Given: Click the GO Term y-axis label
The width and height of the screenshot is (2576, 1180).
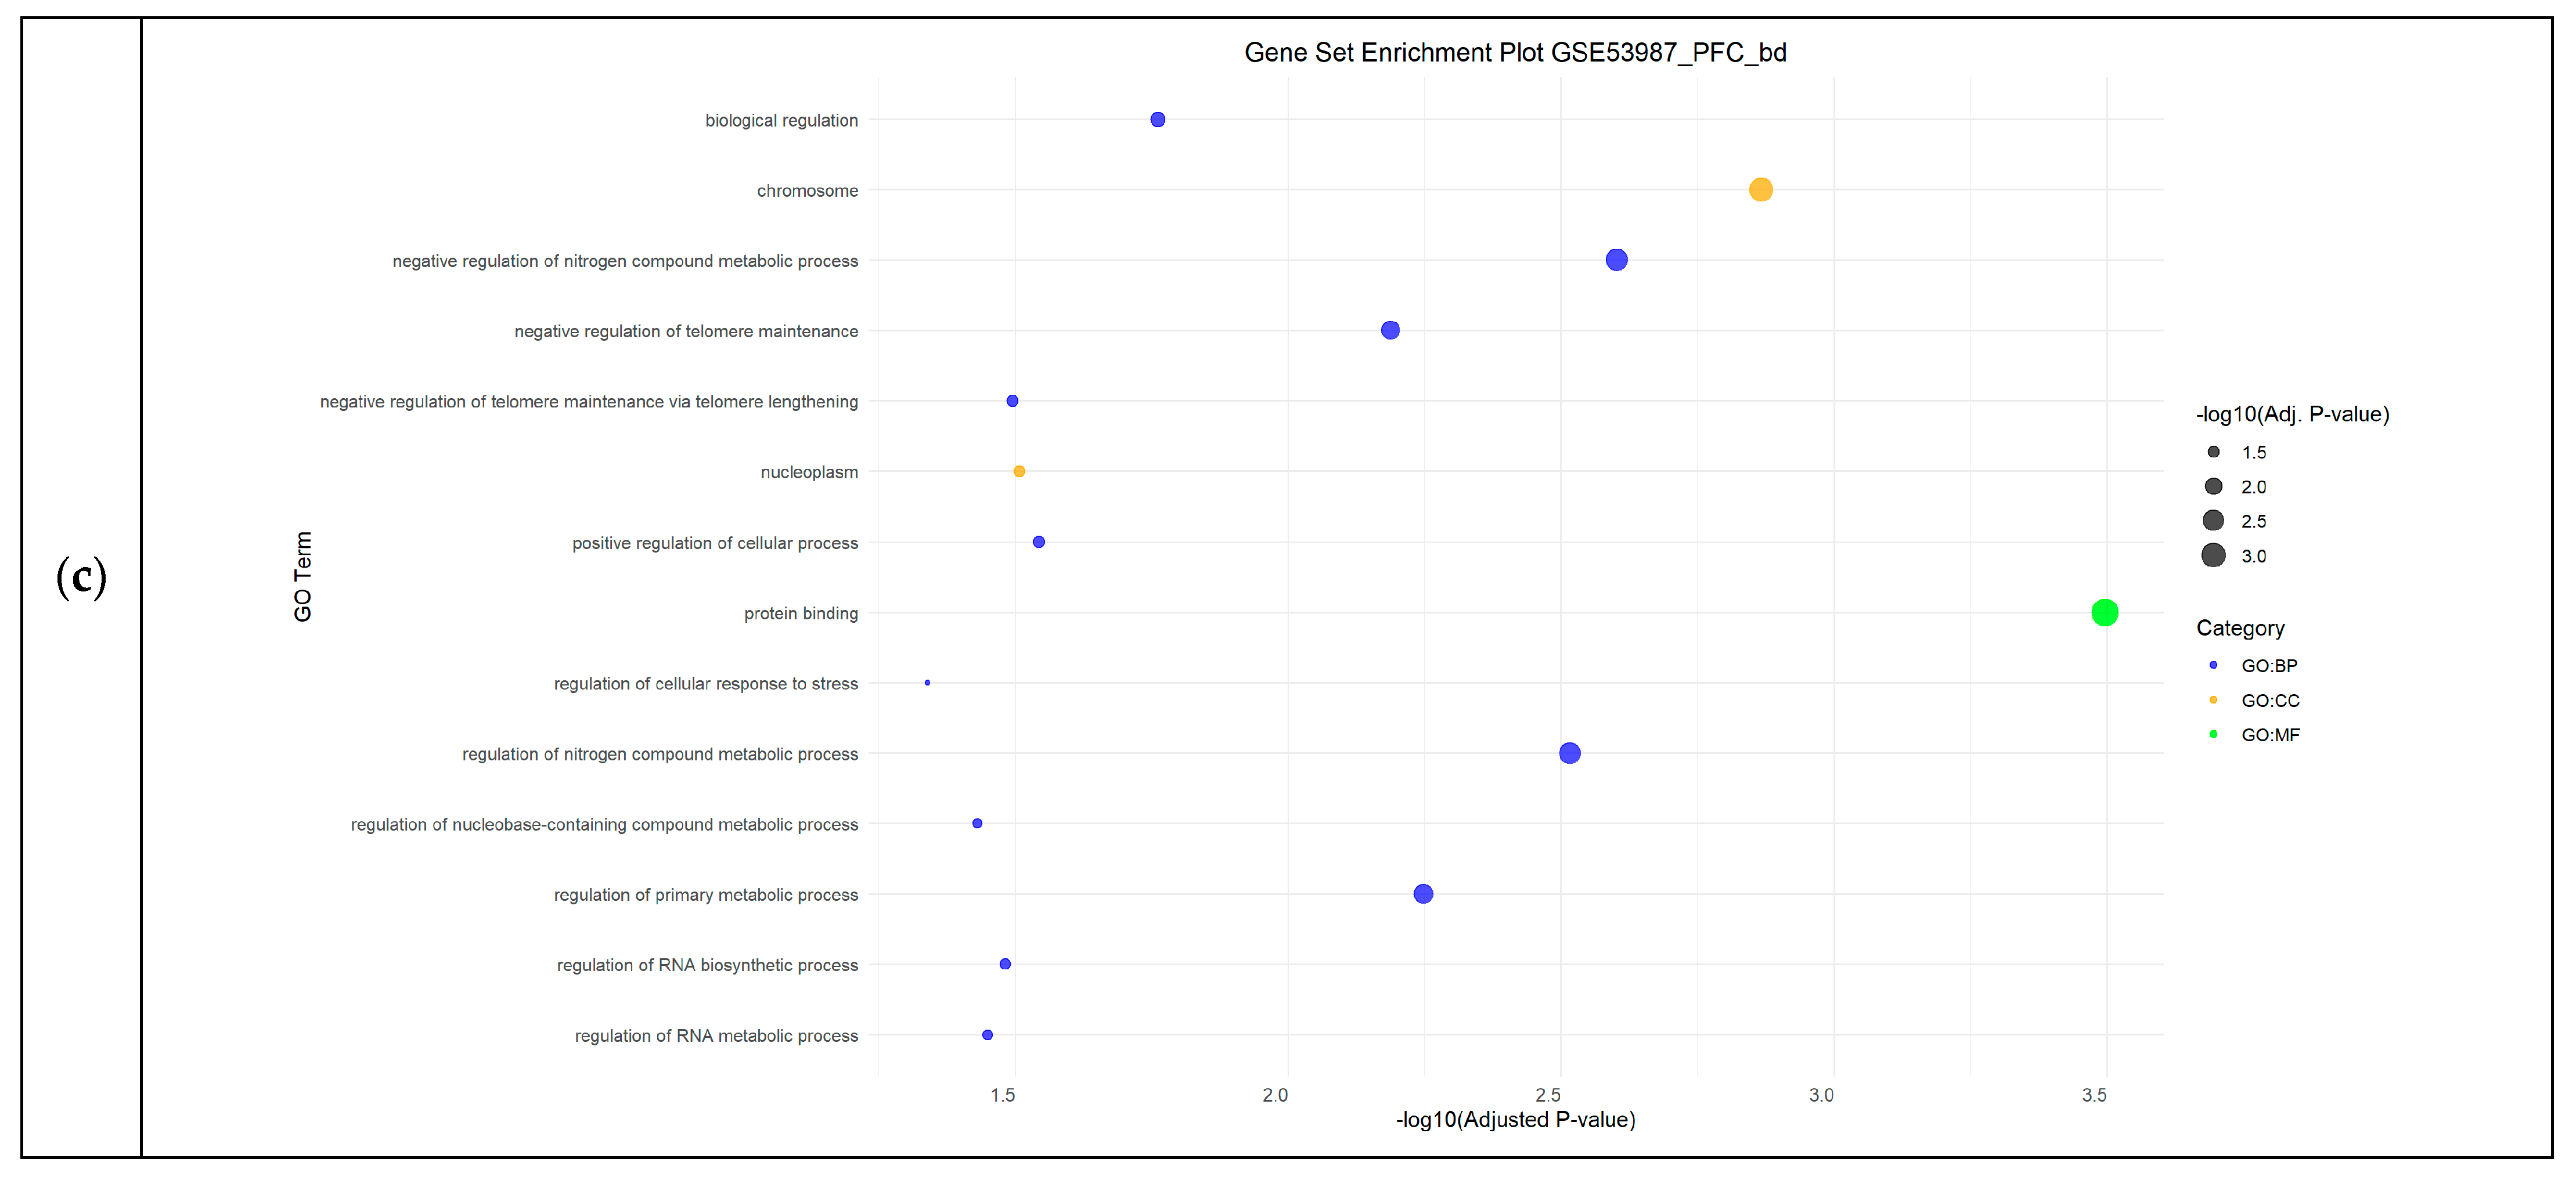Looking at the screenshot, I should click(x=303, y=576).
